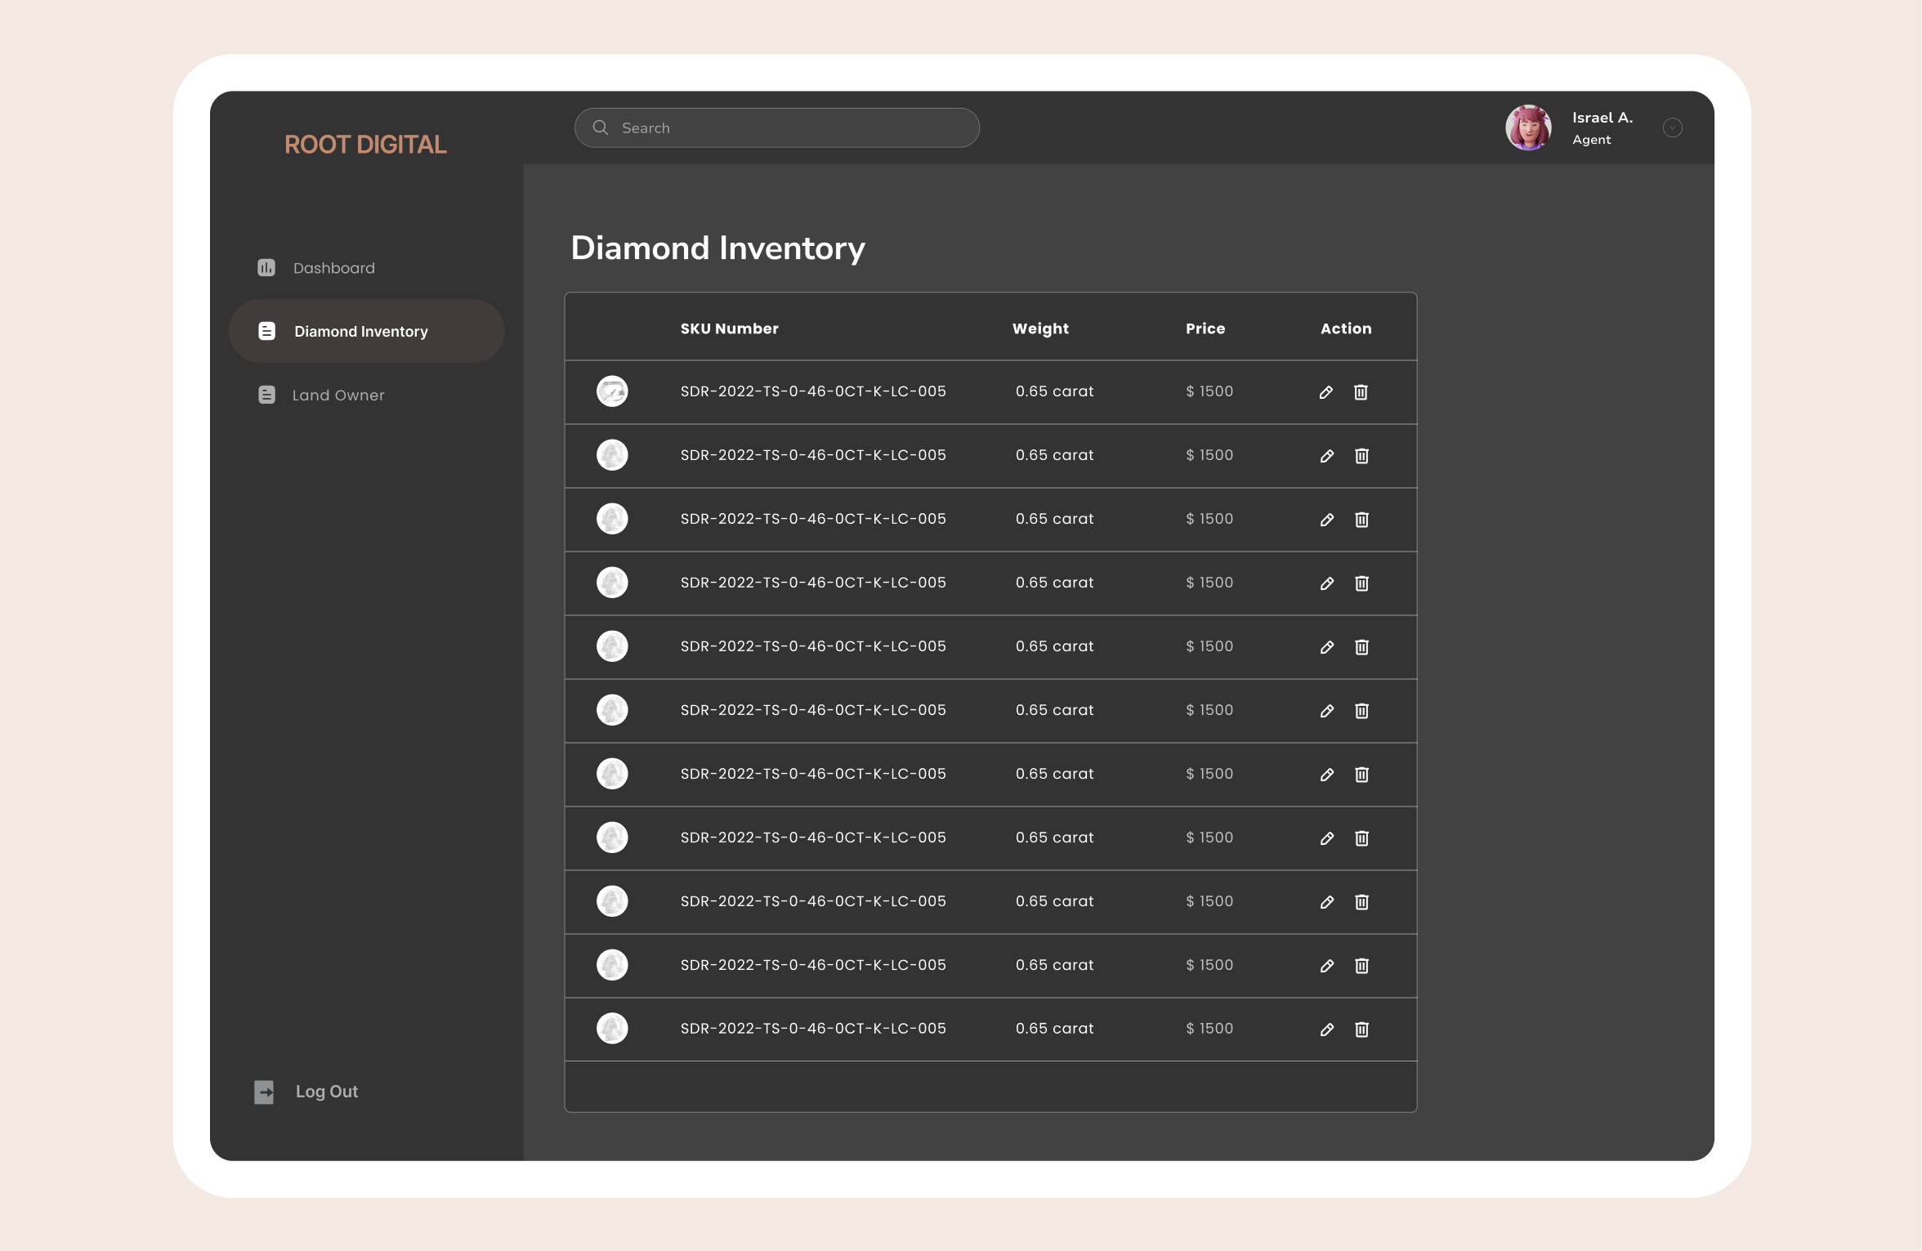This screenshot has width=1922, height=1251.
Task: Click the trash icon in the second table row
Action: 1361,456
